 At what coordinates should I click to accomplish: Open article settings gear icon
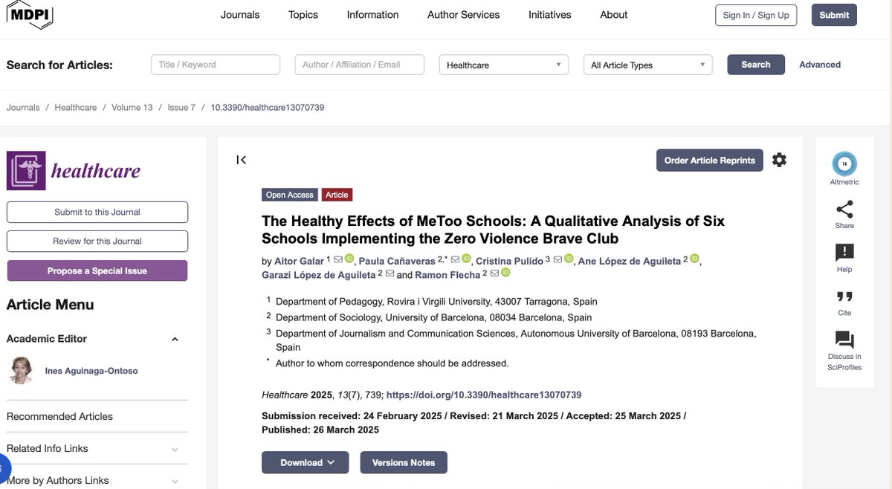pos(779,160)
